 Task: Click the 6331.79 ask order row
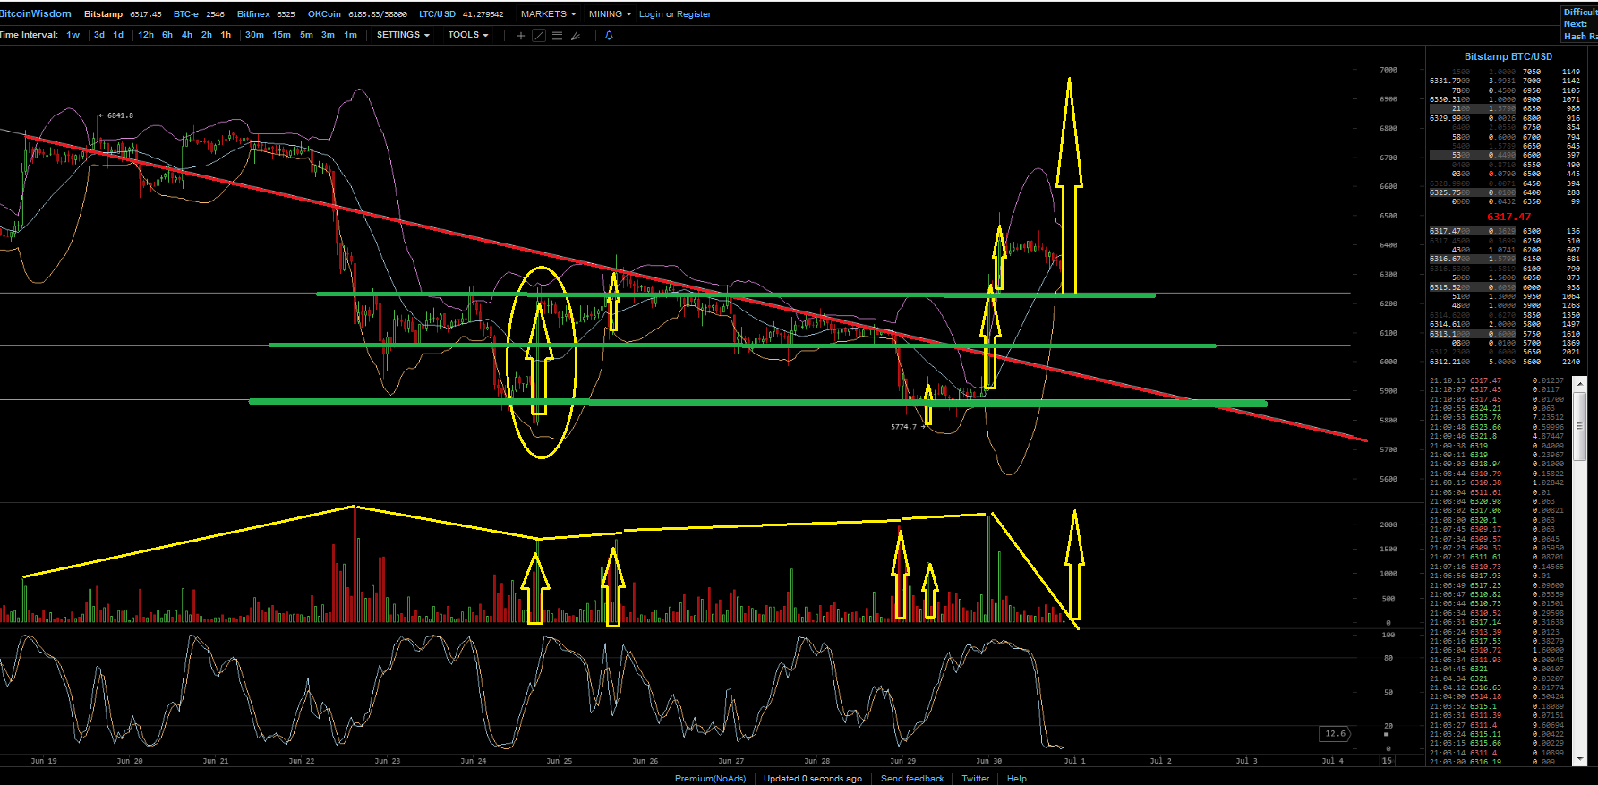[x=1505, y=81]
